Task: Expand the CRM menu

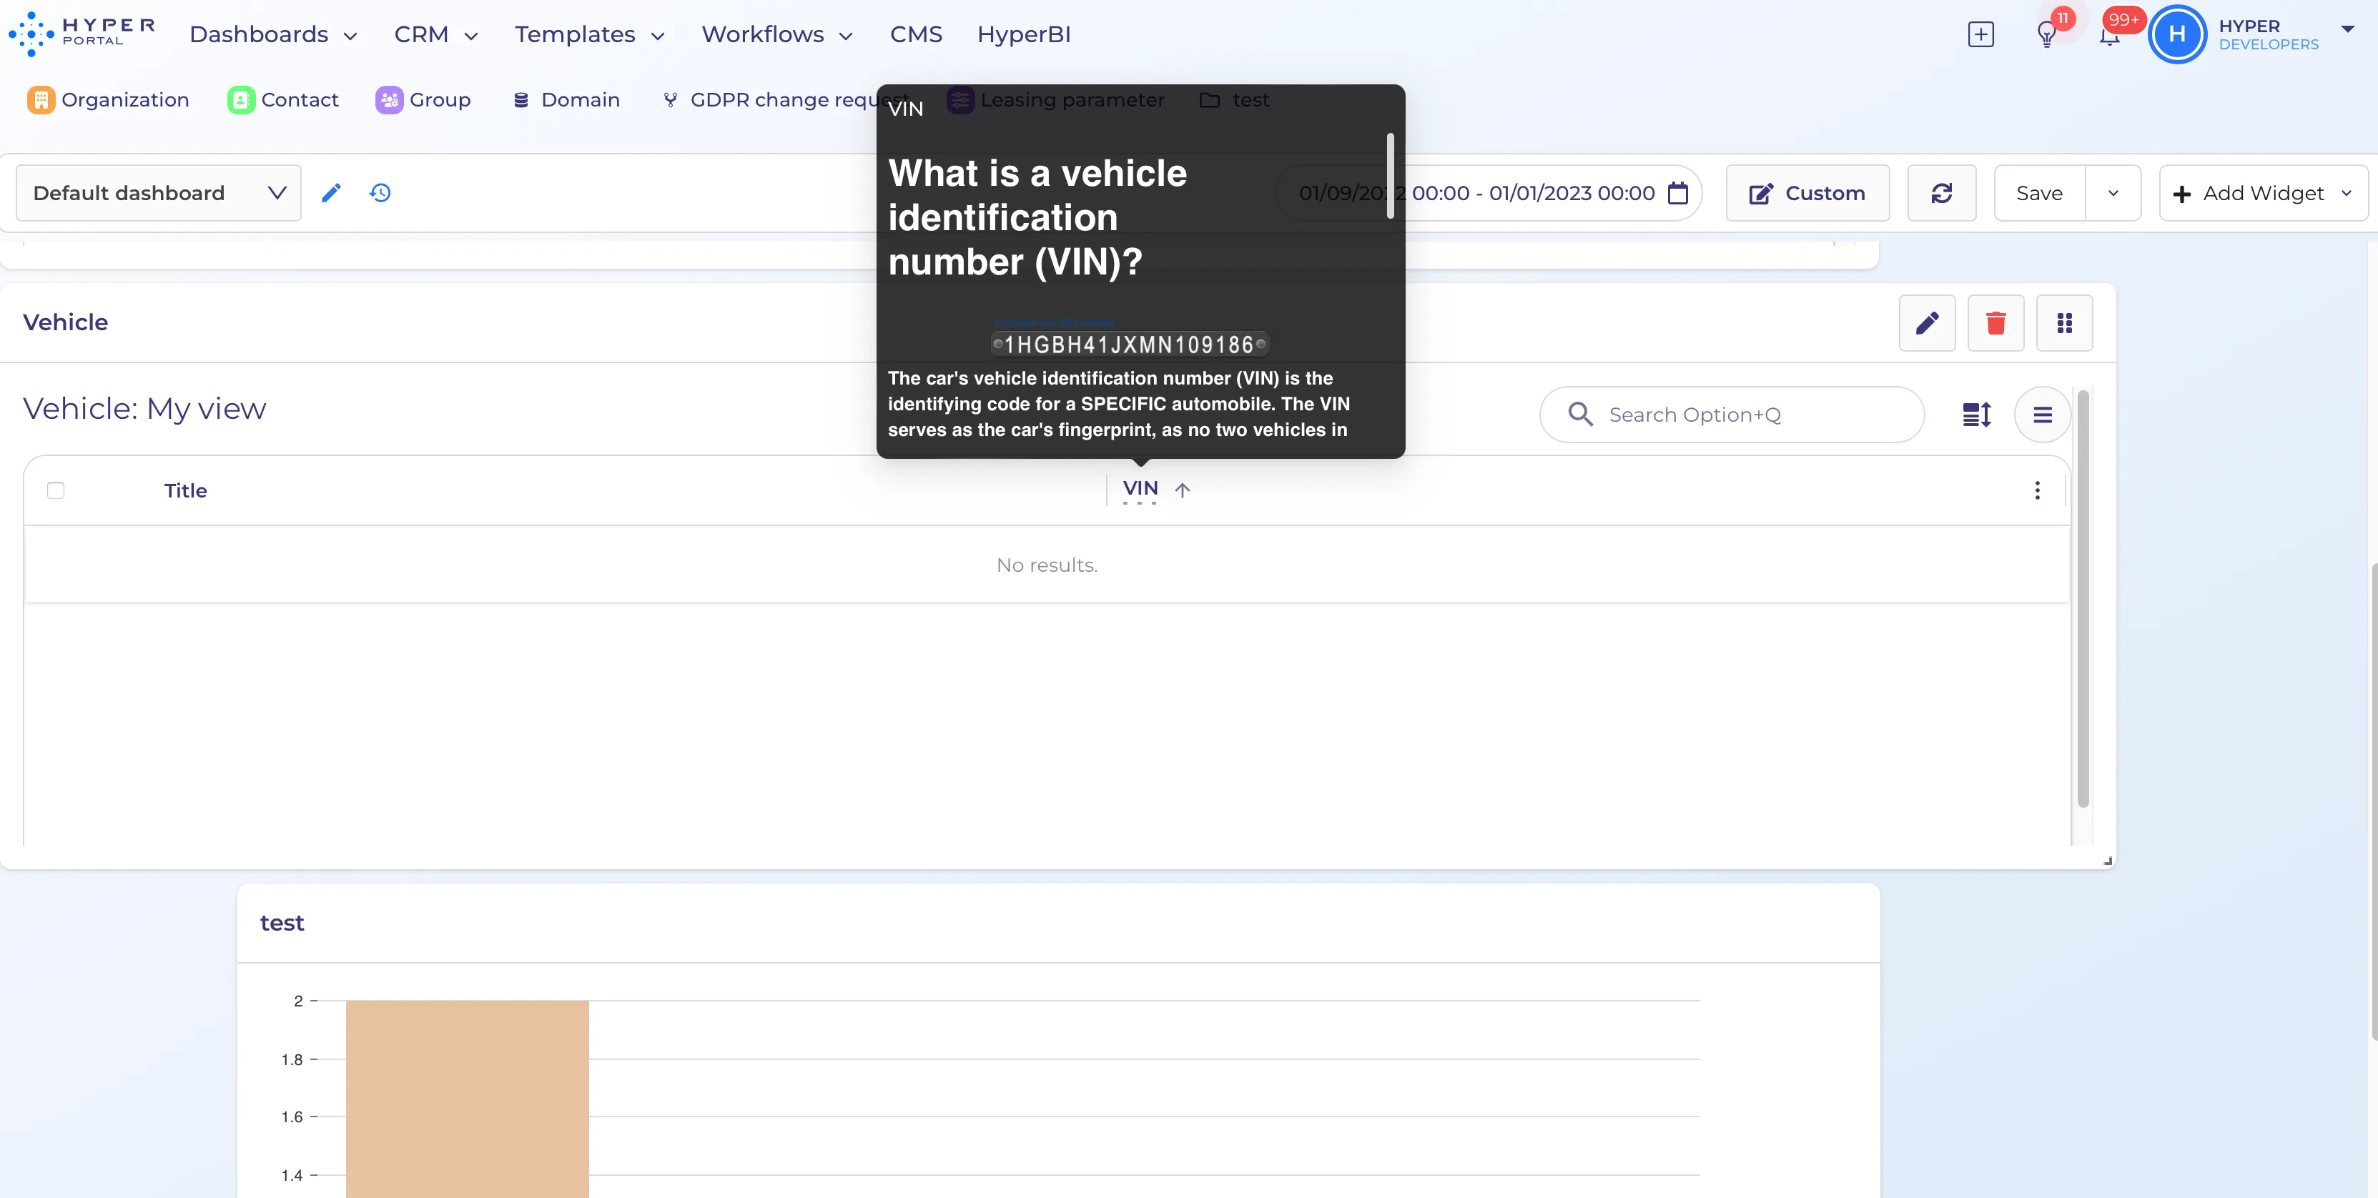Action: coord(435,35)
